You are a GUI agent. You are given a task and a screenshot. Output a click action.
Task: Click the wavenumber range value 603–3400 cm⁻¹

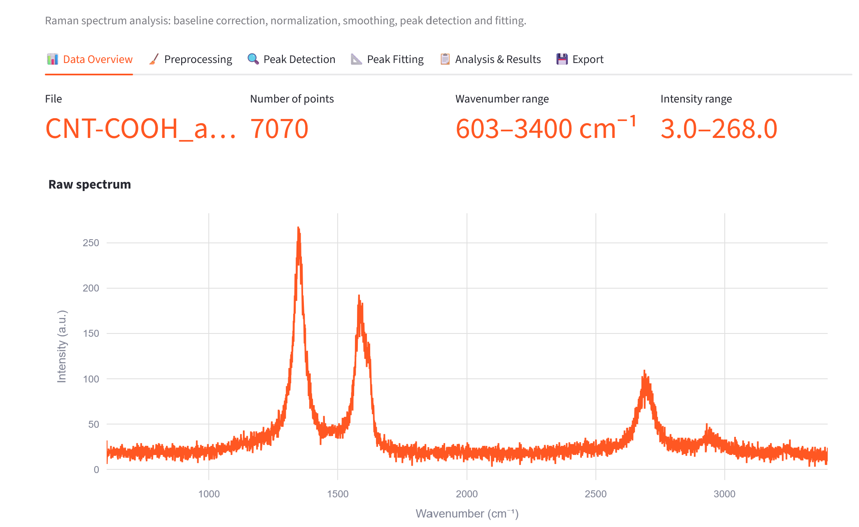tap(546, 128)
